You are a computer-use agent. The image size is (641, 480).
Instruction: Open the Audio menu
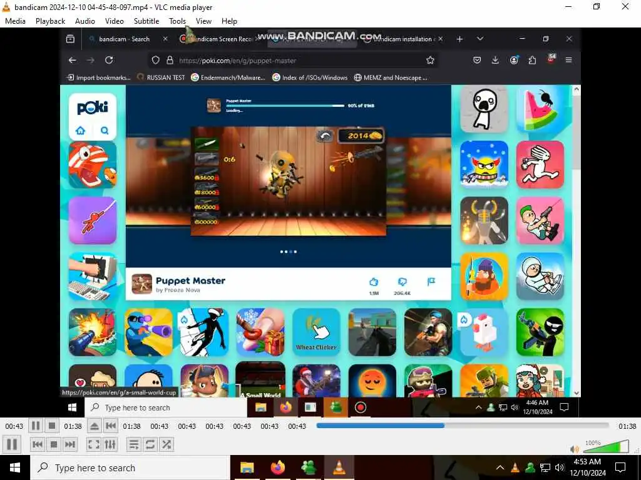[x=85, y=21]
